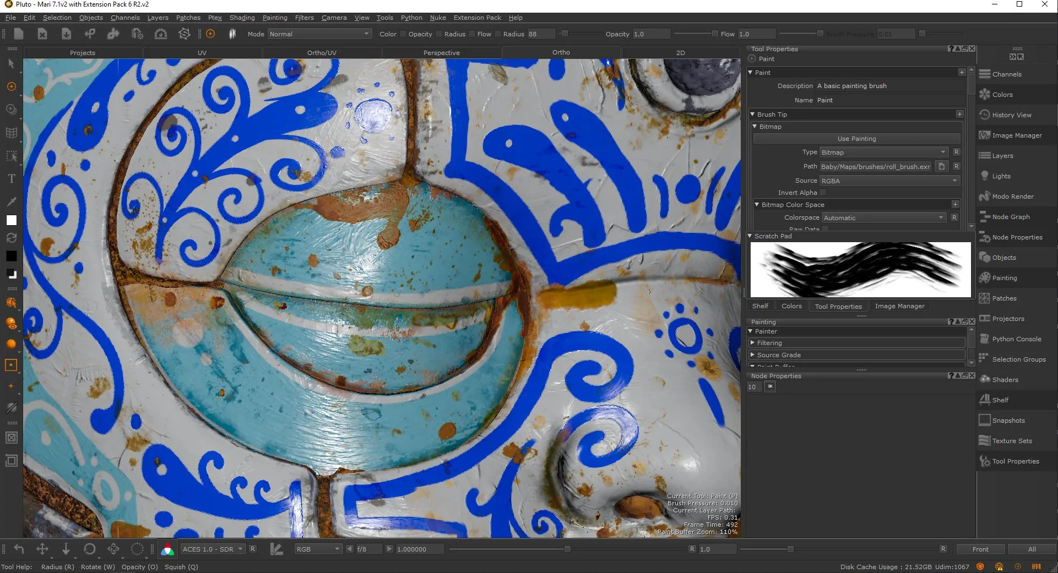Open the ACES 1.0 - SDR view transform dropdown

(x=213, y=549)
